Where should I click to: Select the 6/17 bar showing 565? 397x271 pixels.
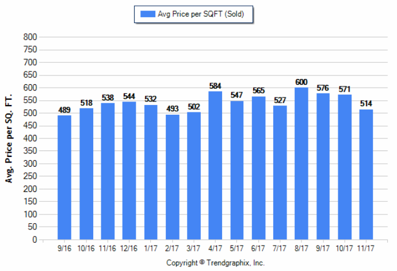(x=258, y=168)
